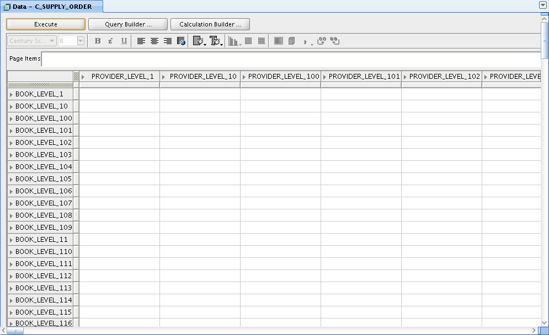Click the add decimal places icon

(x=322, y=41)
